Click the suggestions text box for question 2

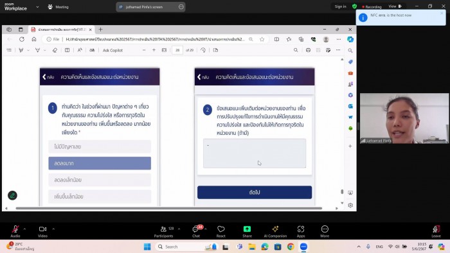pos(255,153)
